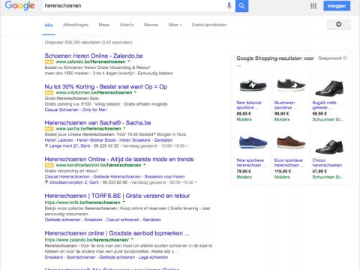The image size is (360, 270).
Task: Click Geklede Herenschoenen sitelink
Action: coord(117,176)
